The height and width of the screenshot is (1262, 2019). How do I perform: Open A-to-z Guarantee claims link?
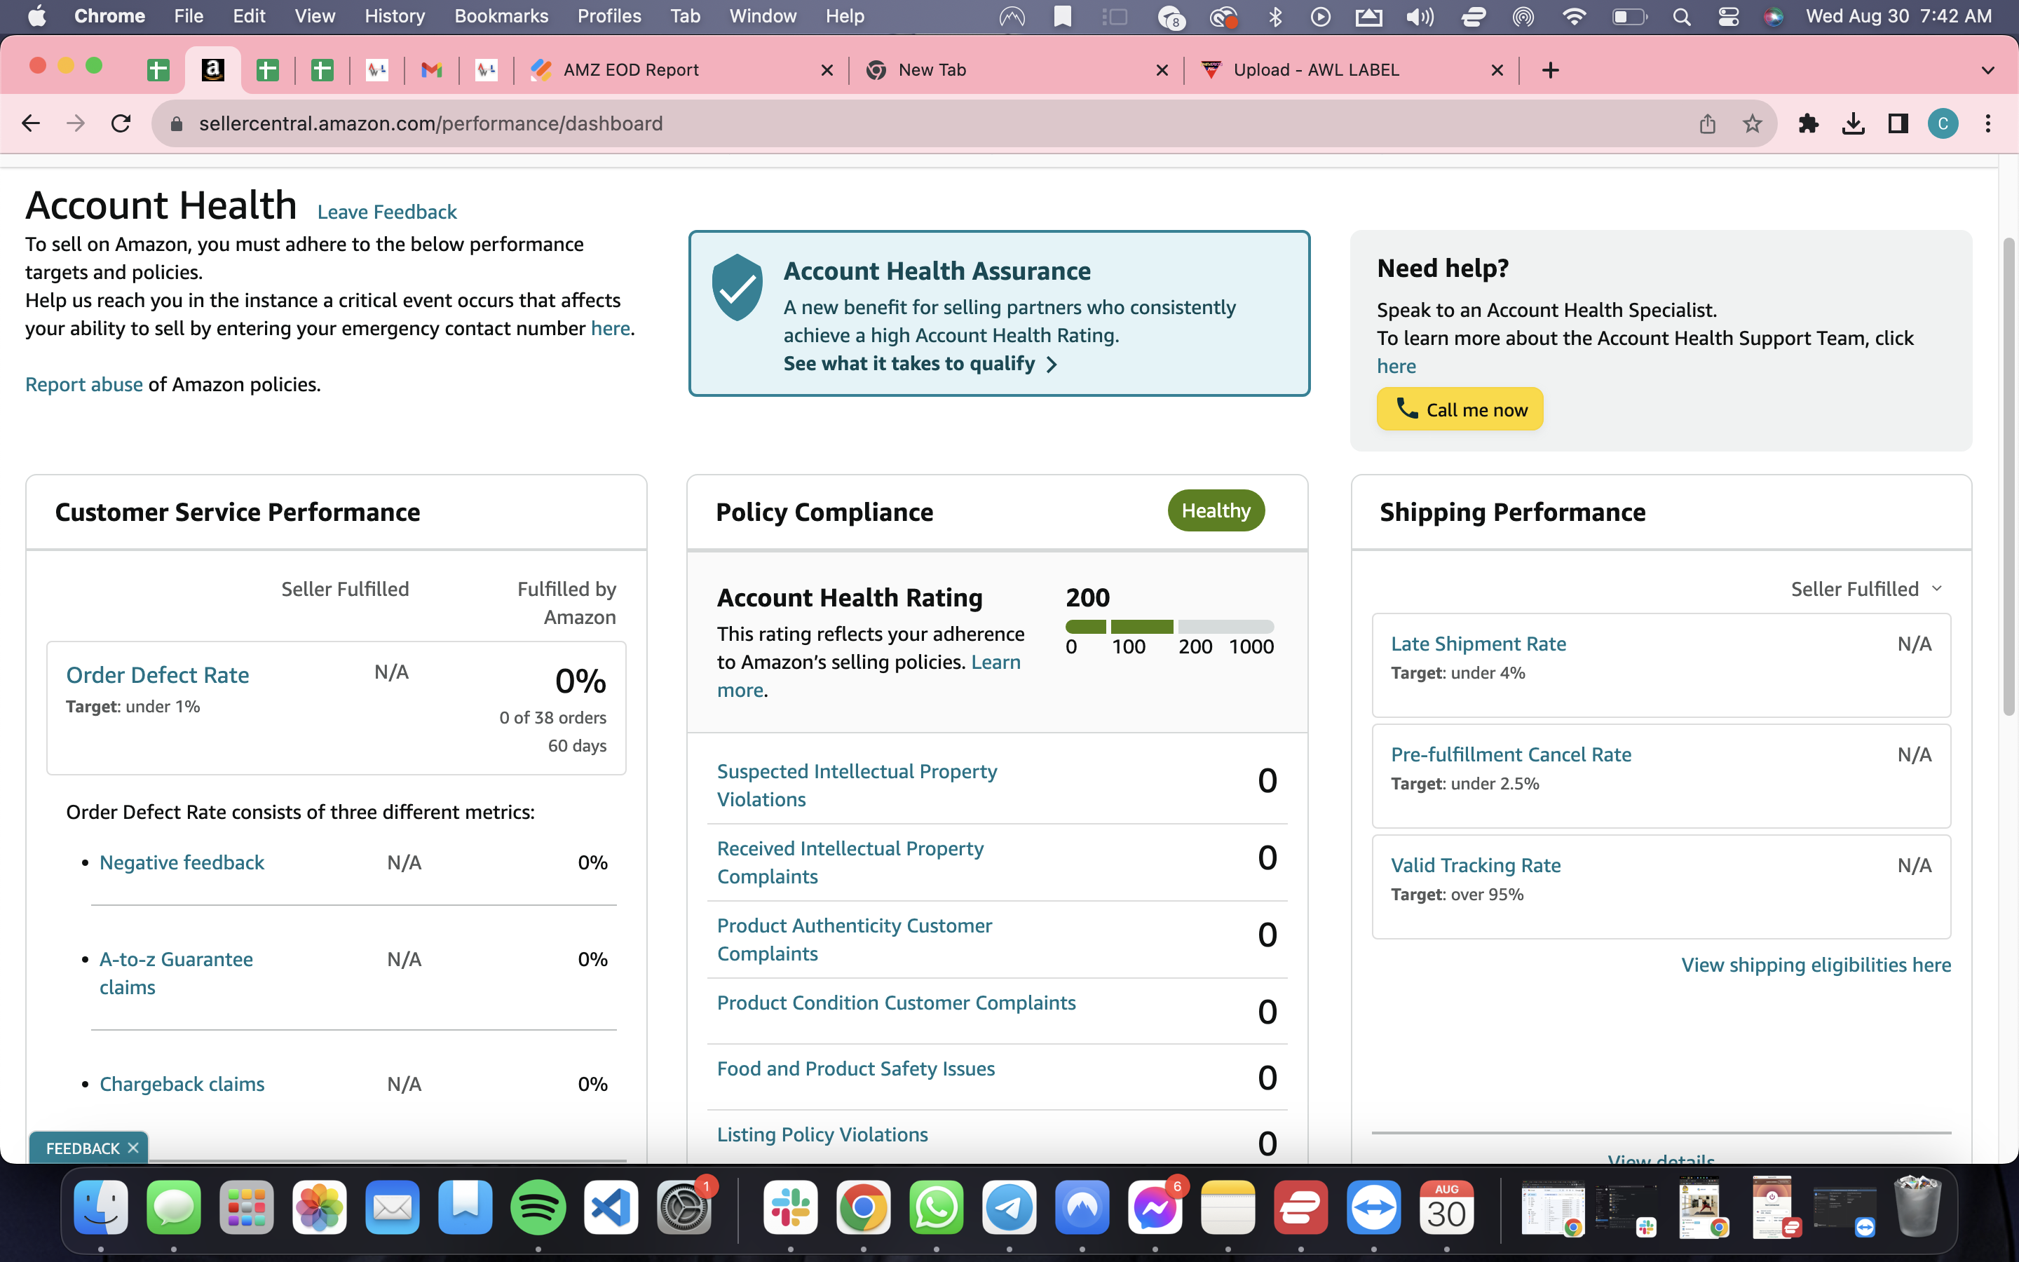[x=176, y=973]
